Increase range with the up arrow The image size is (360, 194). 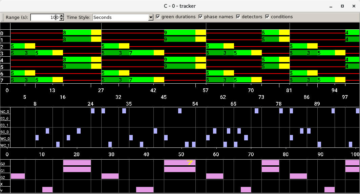point(62,16)
